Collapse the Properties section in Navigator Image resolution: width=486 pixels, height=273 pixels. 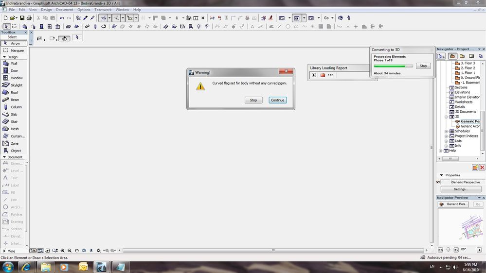pos(441,175)
